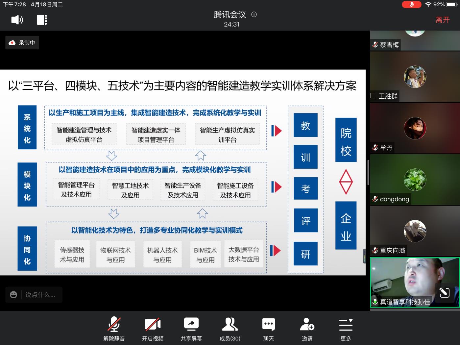Invite people using 邀请
Screen dimensions: 460x345
coord(307,329)
